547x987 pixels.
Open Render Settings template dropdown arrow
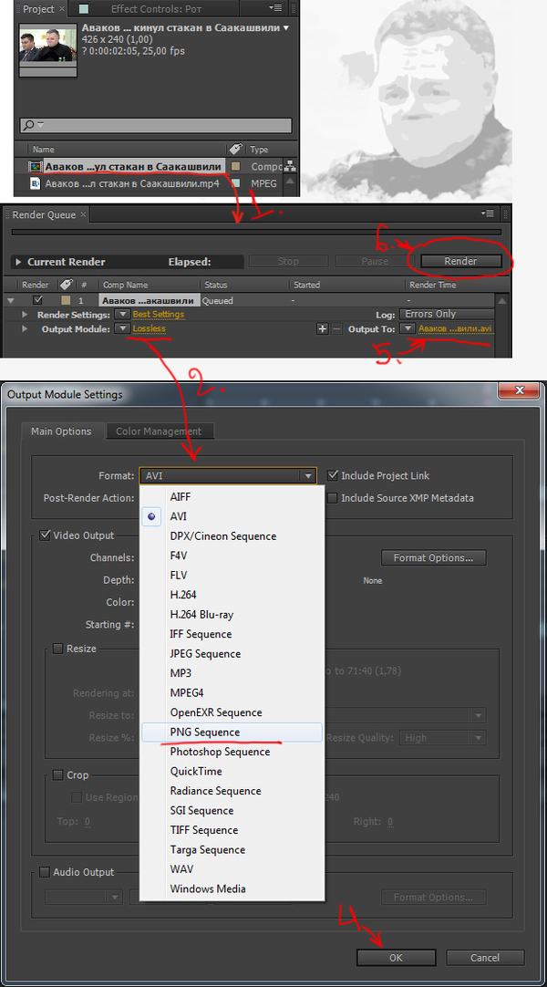[x=122, y=314]
